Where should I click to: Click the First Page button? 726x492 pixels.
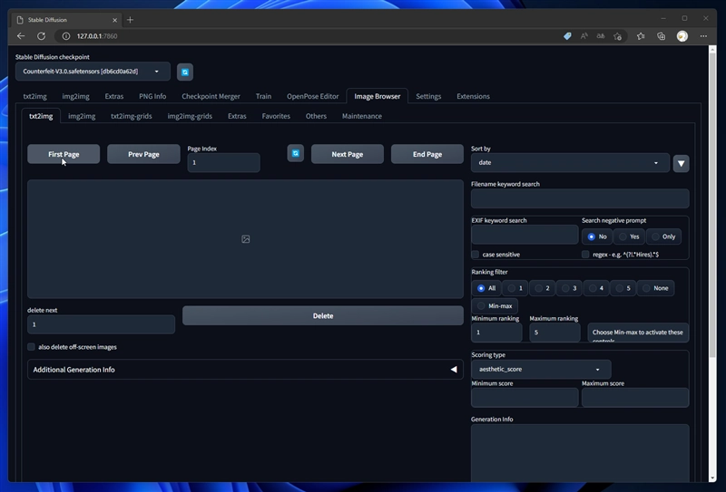coord(64,154)
